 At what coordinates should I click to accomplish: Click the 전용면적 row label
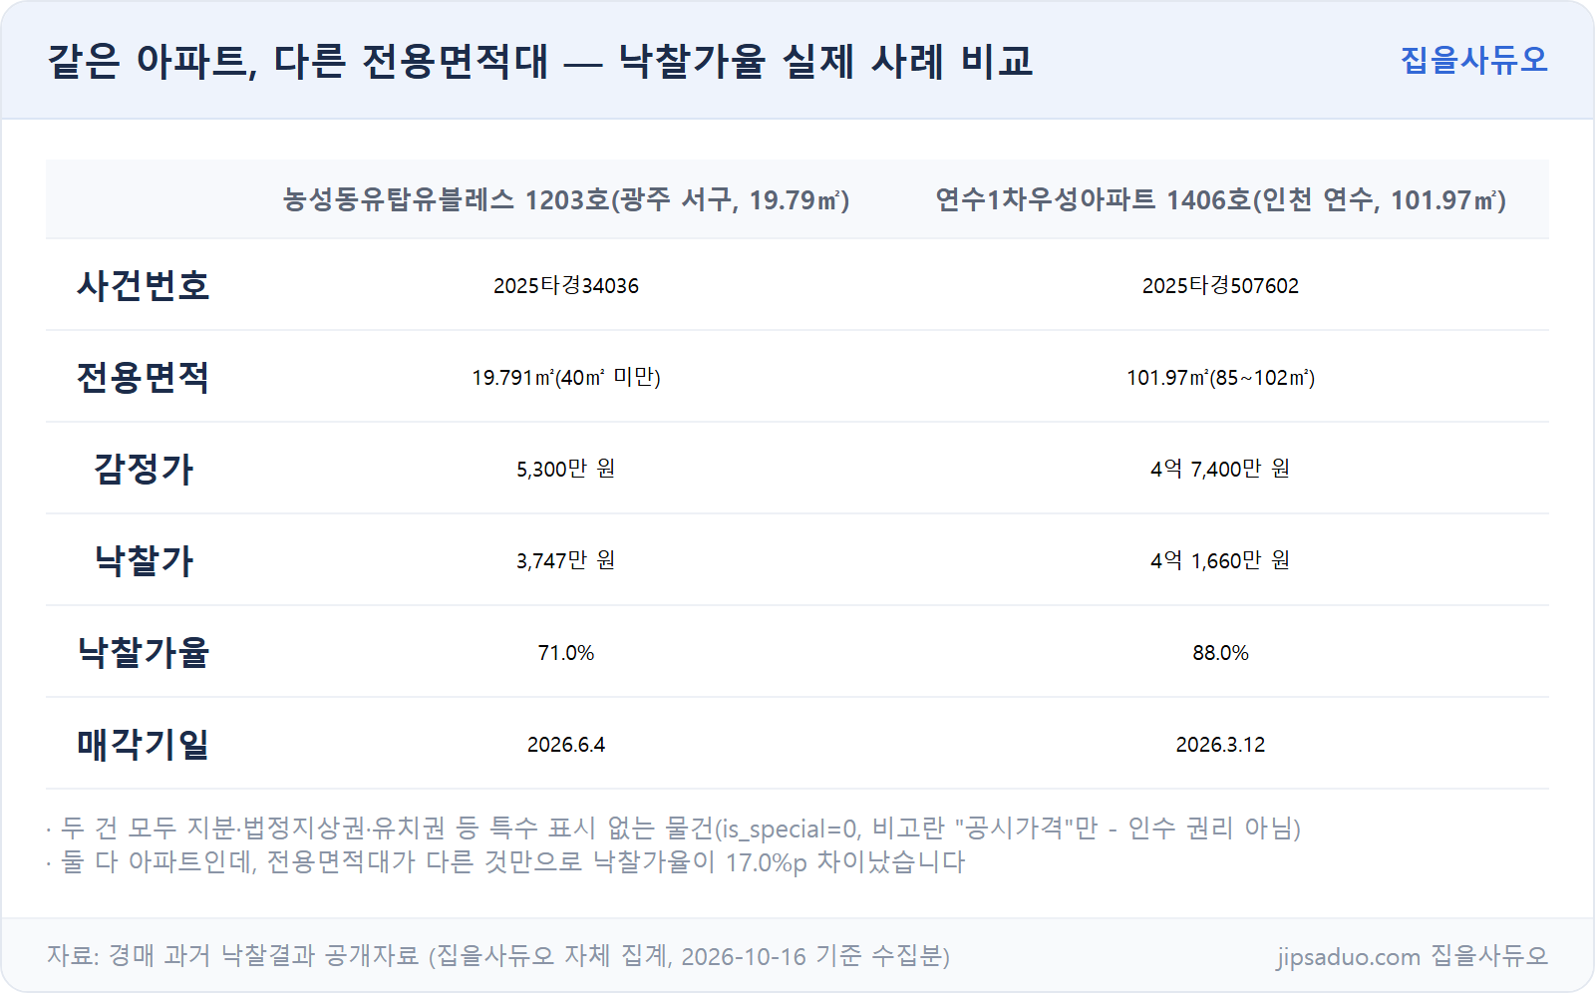(x=144, y=378)
